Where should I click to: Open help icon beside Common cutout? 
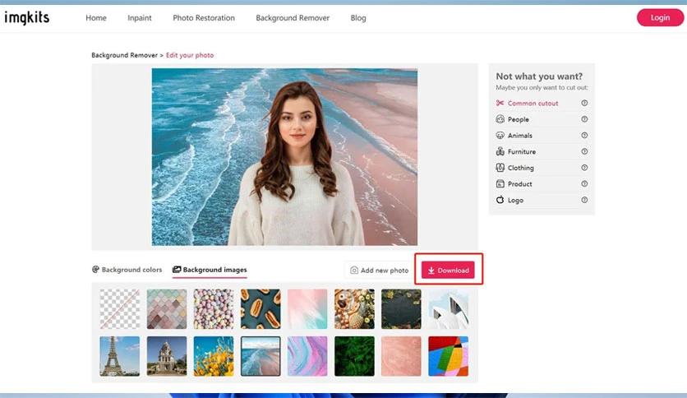[584, 104]
